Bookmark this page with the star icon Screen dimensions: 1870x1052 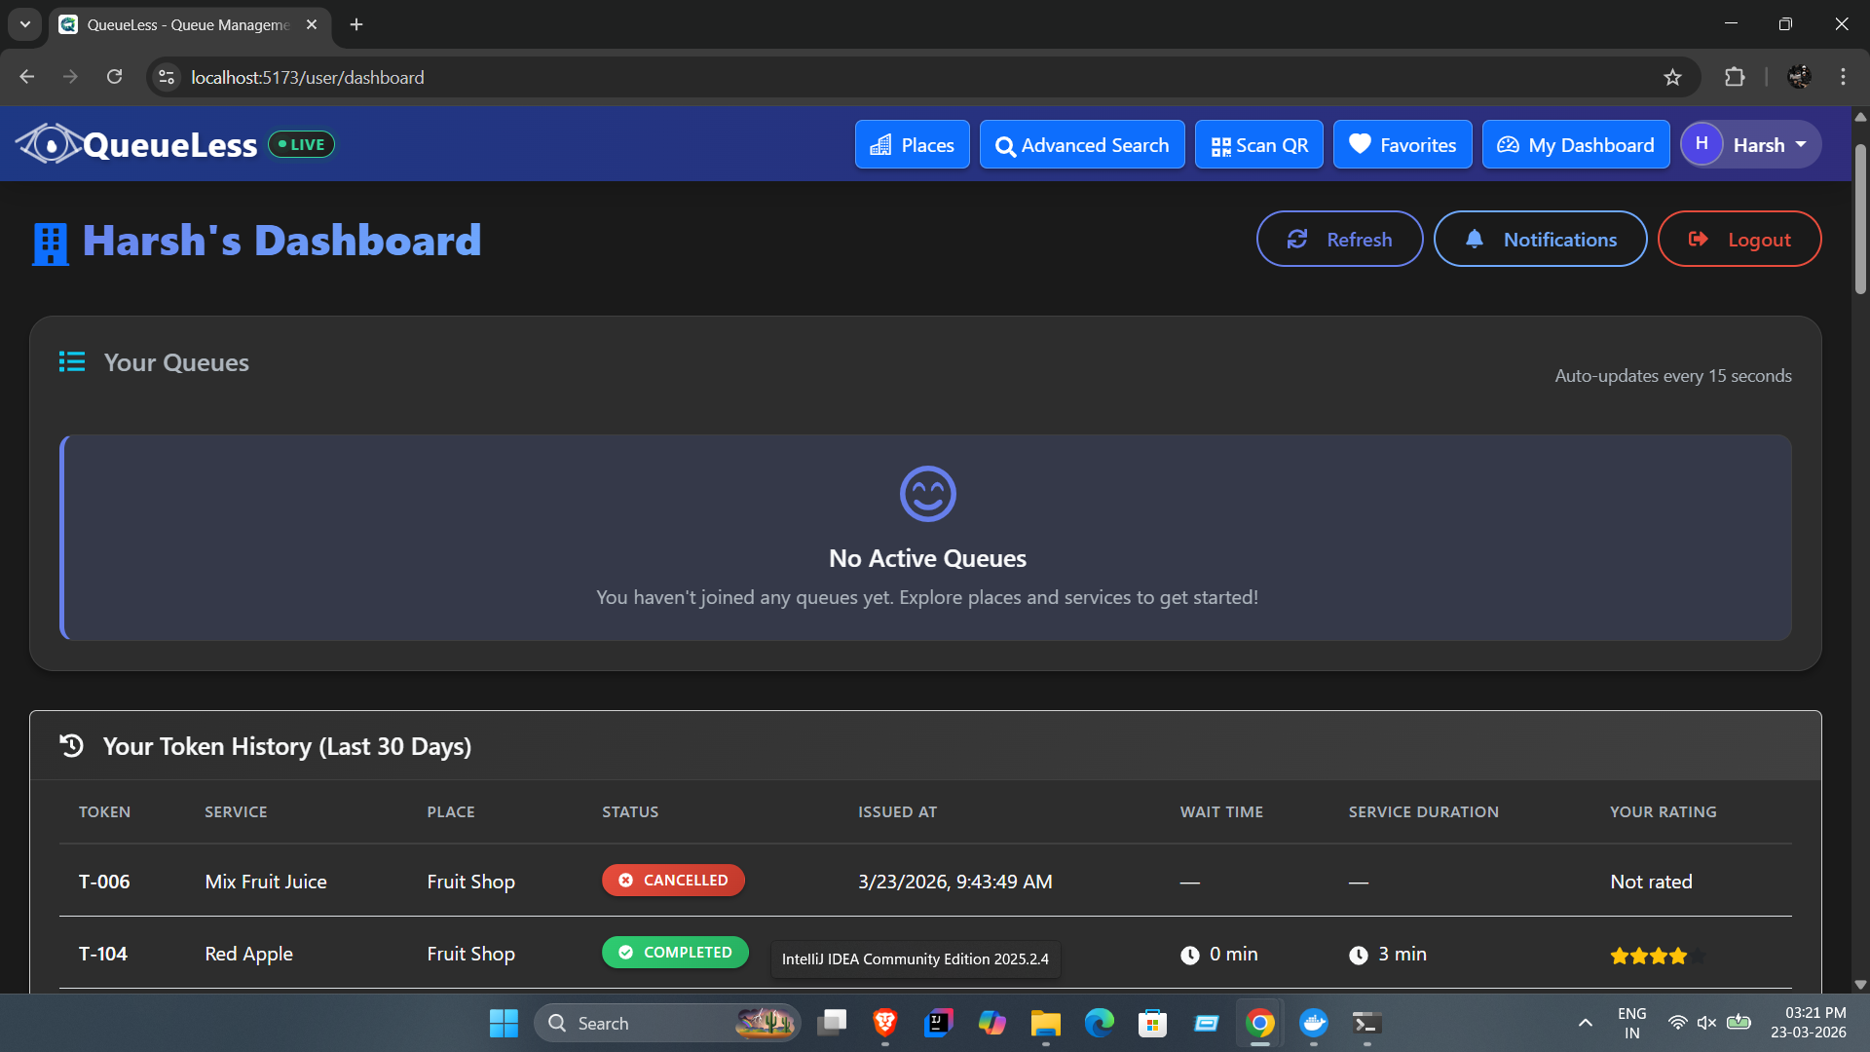[1672, 77]
